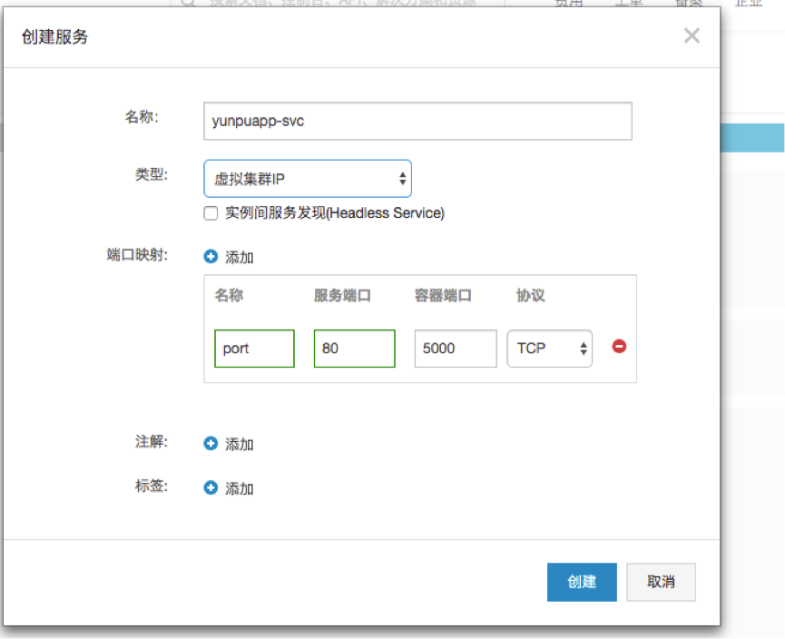Click the 容器端口 field containing 5000

pos(455,349)
